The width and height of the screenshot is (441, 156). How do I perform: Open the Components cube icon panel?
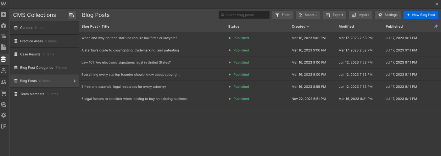pyautogui.click(x=4, y=25)
